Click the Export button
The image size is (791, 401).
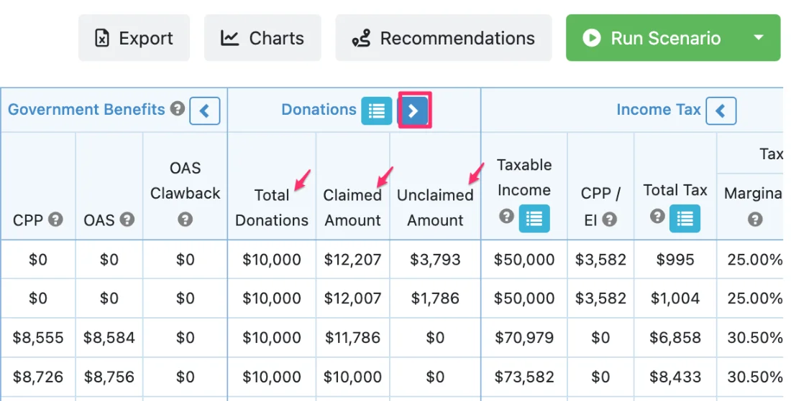(x=134, y=38)
